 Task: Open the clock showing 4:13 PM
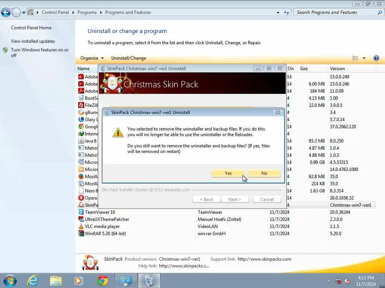[366, 281]
